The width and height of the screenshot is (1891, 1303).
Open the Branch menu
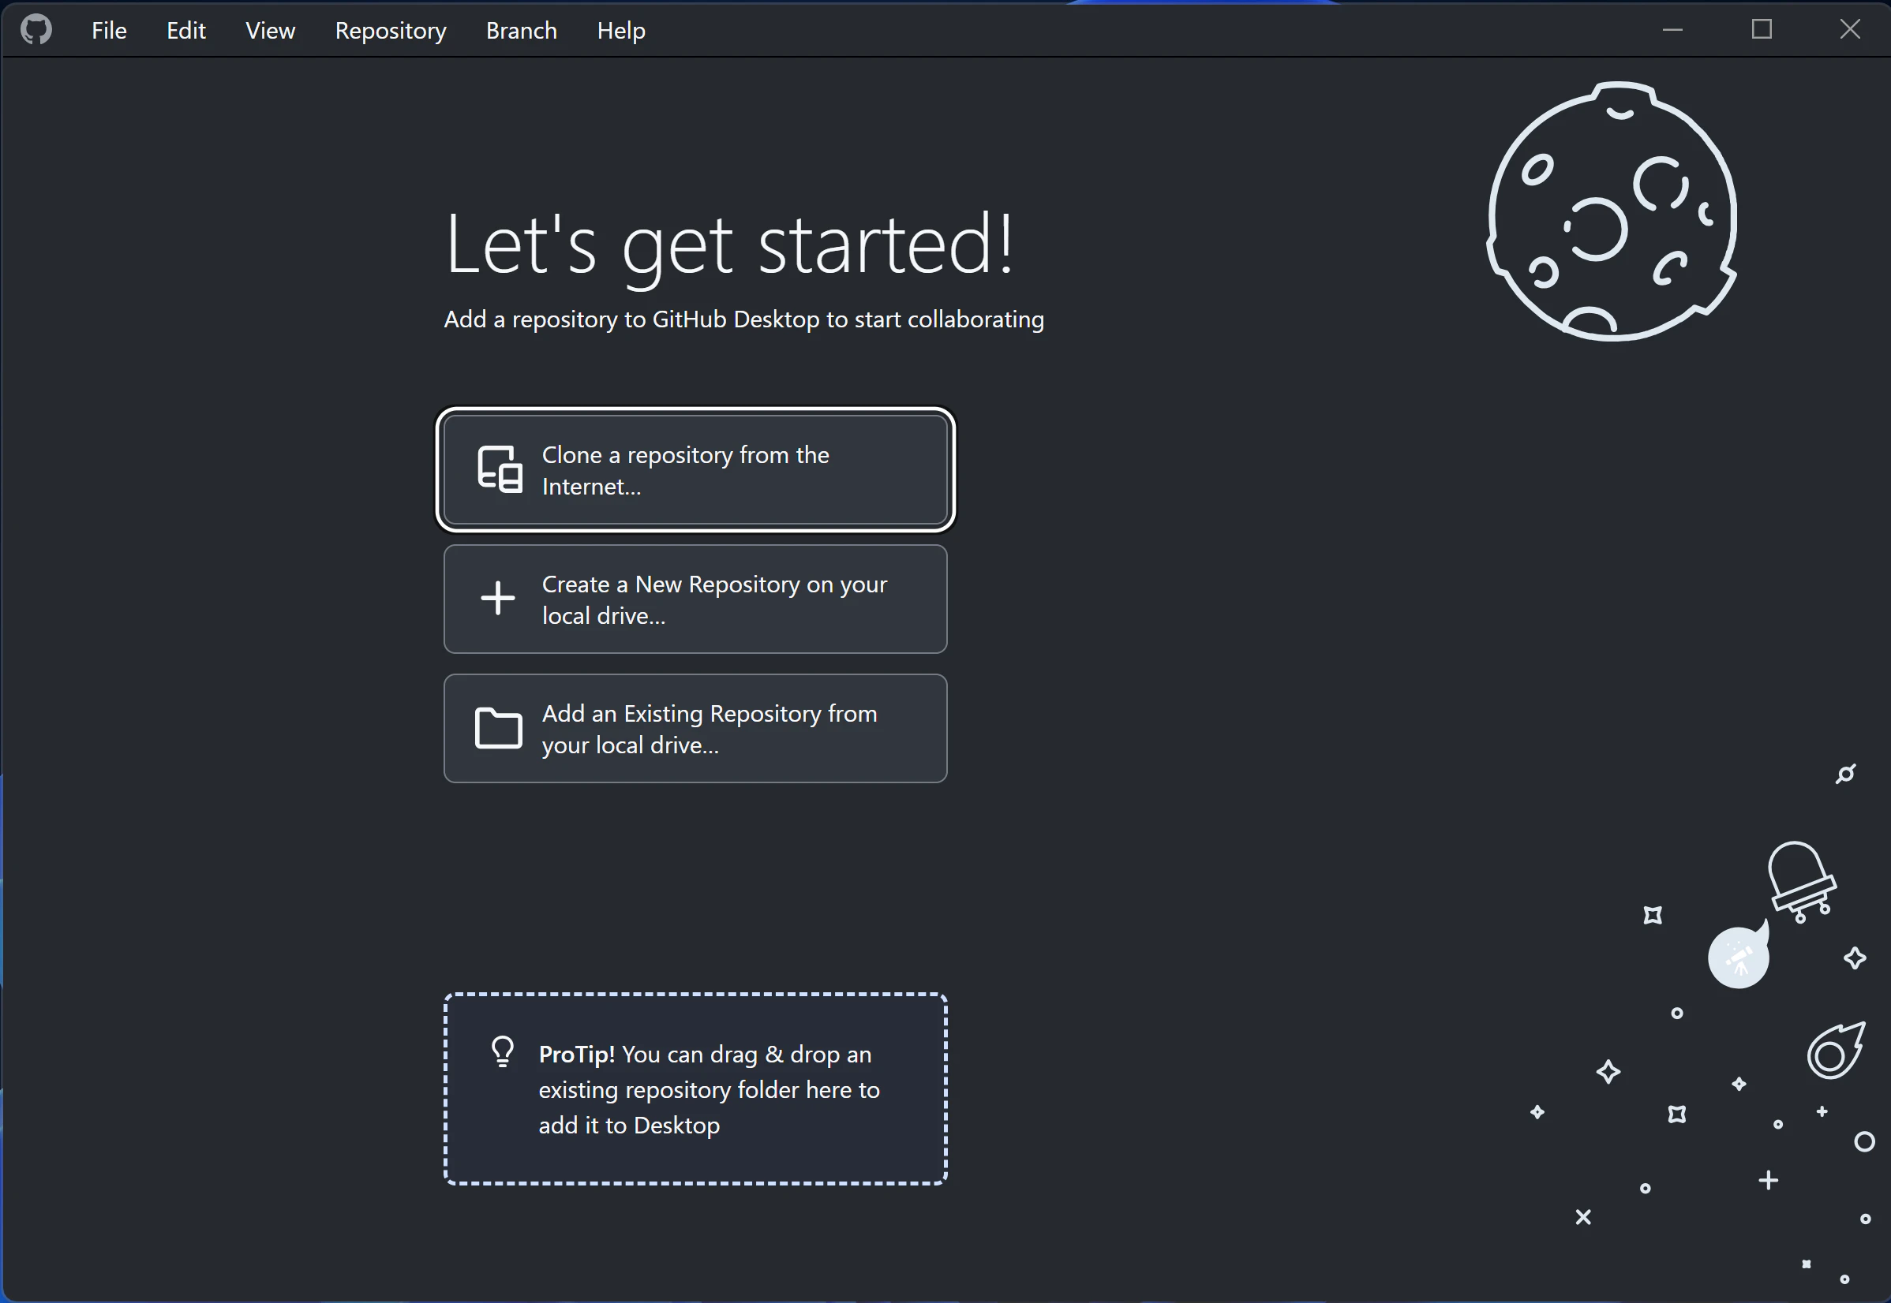pyautogui.click(x=521, y=30)
